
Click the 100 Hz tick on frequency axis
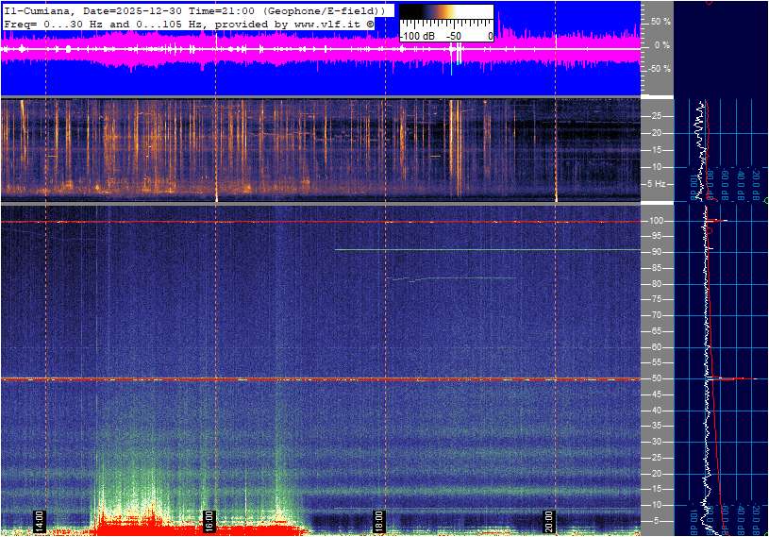(654, 221)
